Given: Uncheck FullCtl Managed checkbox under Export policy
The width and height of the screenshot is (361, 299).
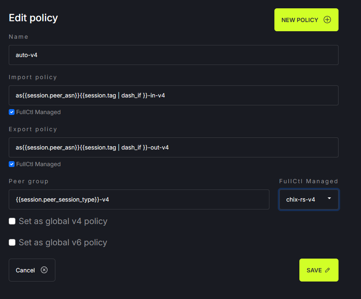Looking at the screenshot, I should 12,164.
